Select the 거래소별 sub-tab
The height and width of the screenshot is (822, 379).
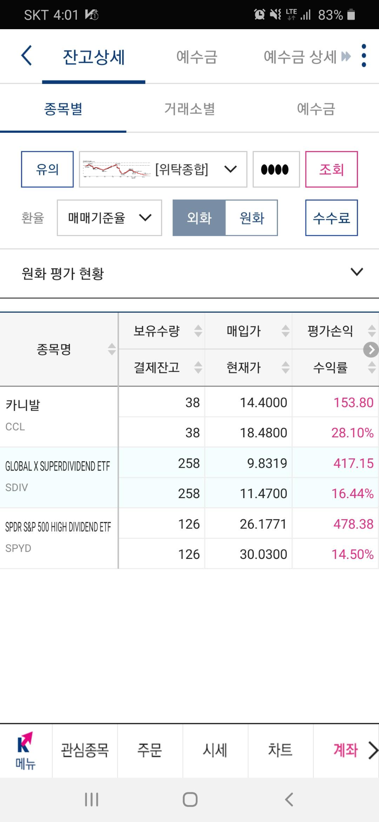190,109
